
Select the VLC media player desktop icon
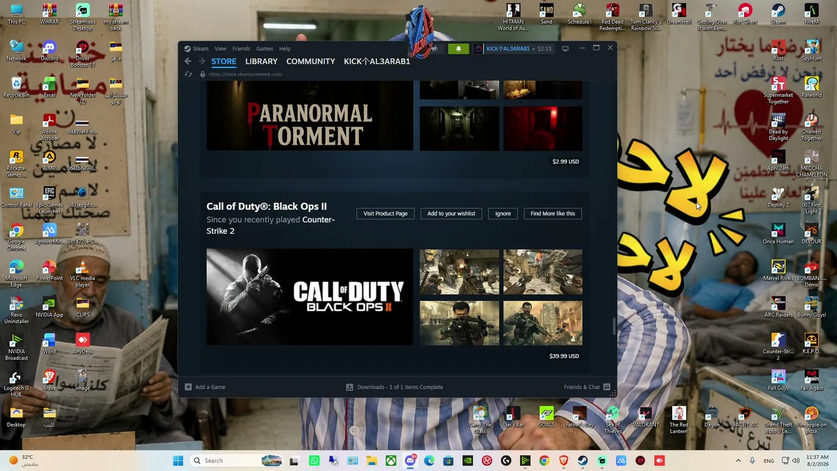(82, 273)
